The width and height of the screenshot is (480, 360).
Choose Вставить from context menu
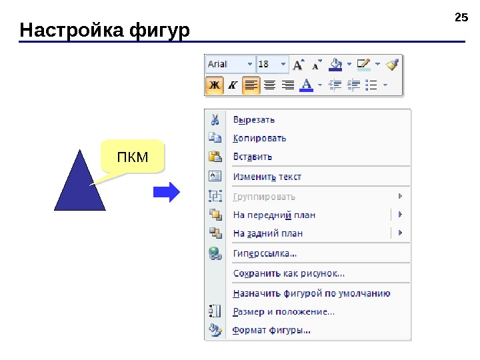(x=307, y=157)
